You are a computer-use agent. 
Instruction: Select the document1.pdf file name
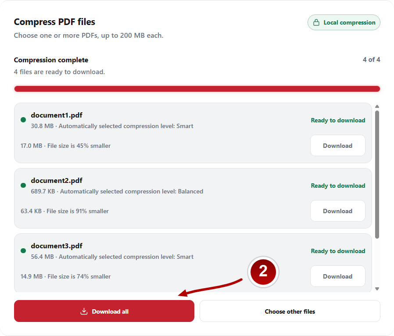(57, 115)
